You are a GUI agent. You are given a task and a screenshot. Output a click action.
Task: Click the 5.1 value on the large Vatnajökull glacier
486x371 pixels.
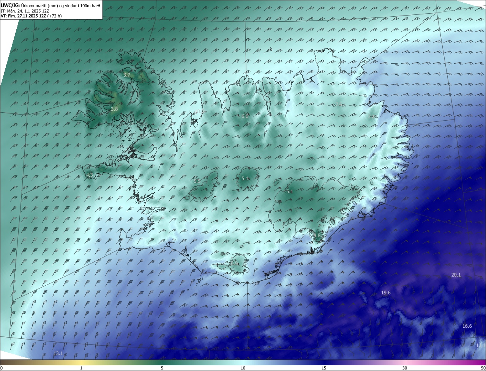click(x=290, y=192)
